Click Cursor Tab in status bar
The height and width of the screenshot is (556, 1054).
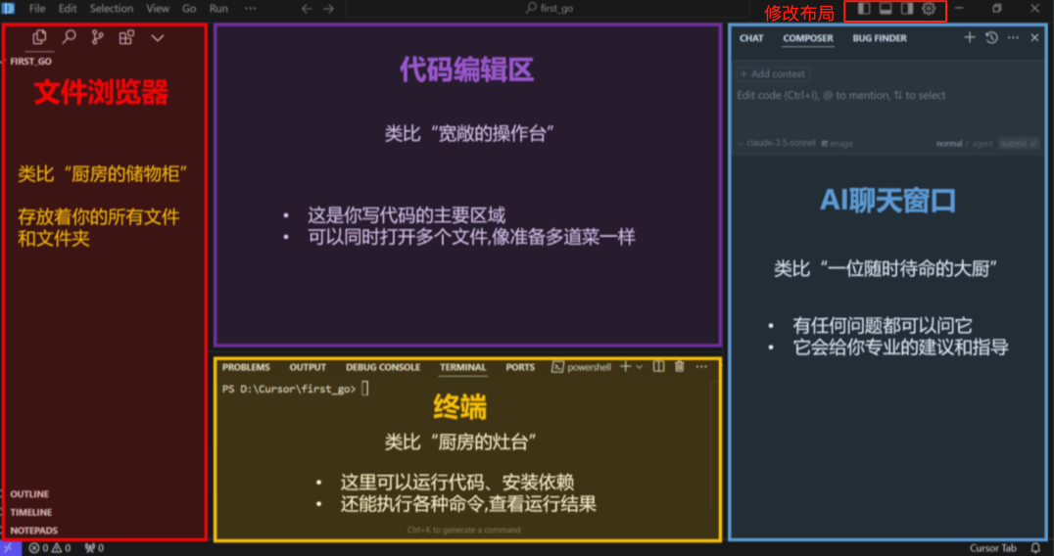point(993,548)
